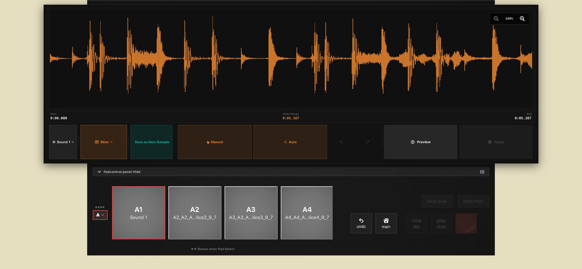
Task: Click the undo button beside main
Action: point(361,223)
